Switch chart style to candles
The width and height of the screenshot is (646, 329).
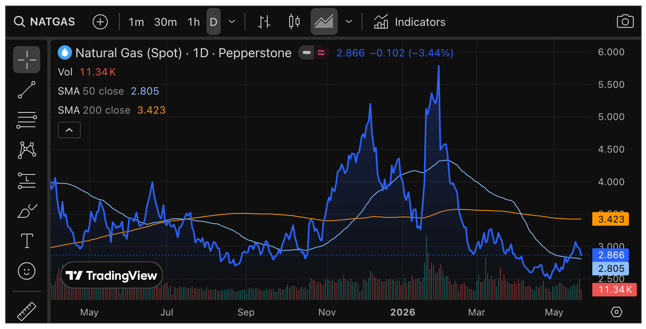click(x=294, y=21)
